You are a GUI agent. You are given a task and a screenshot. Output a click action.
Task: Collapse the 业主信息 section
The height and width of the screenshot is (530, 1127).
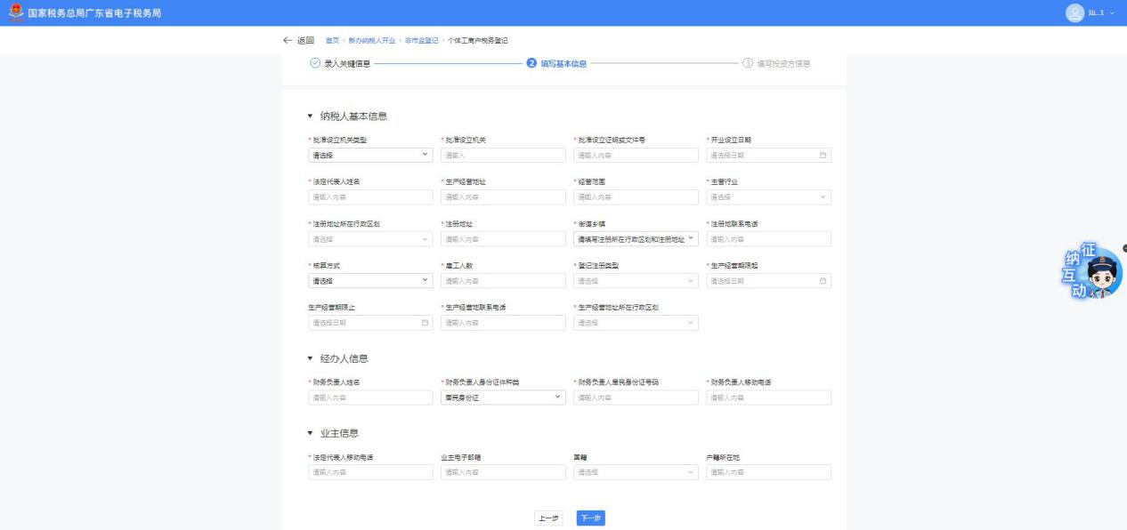(x=311, y=433)
